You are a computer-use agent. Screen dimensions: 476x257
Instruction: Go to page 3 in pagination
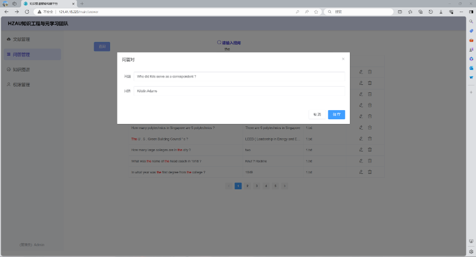[256, 186]
